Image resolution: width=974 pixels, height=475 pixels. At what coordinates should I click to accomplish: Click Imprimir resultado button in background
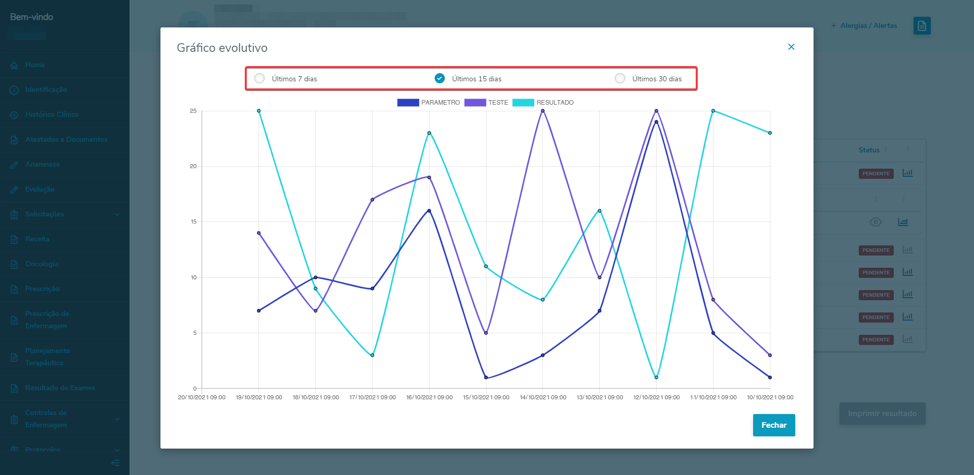[x=882, y=414]
